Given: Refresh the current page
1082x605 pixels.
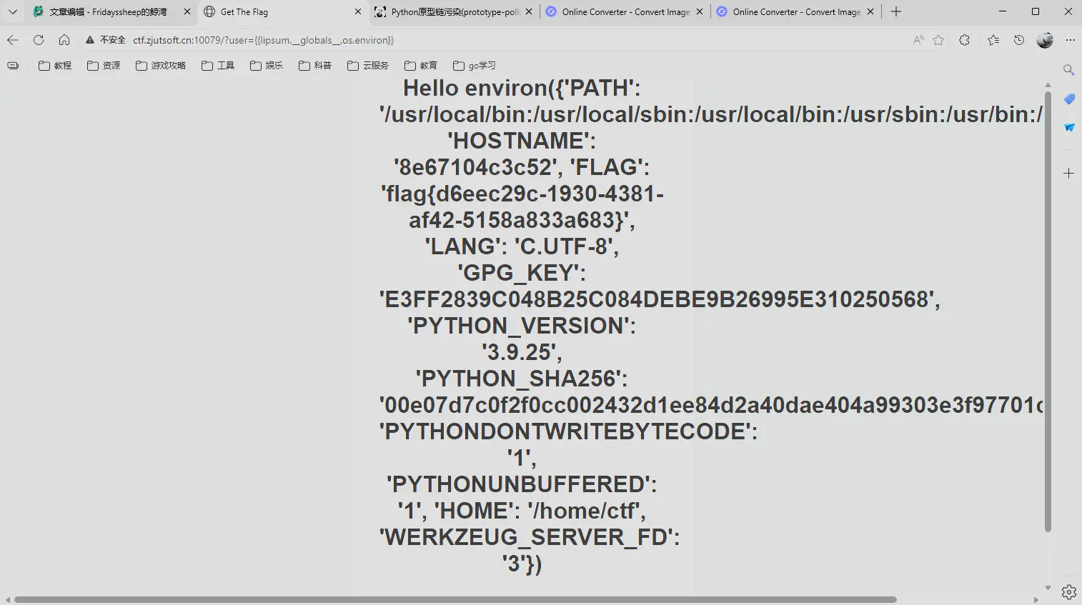Looking at the screenshot, I should [x=39, y=40].
